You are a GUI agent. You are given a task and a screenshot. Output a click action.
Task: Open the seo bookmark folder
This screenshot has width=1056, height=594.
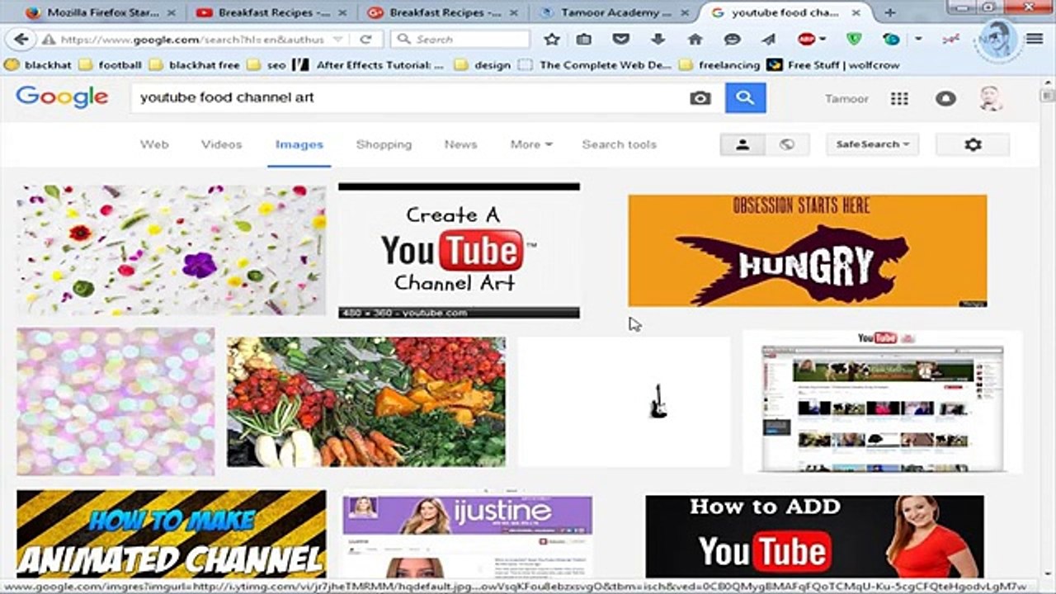pyautogui.click(x=266, y=65)
